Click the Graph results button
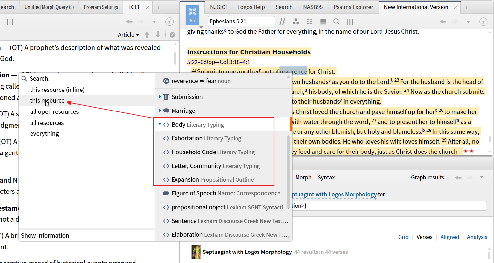 [427, 177]
